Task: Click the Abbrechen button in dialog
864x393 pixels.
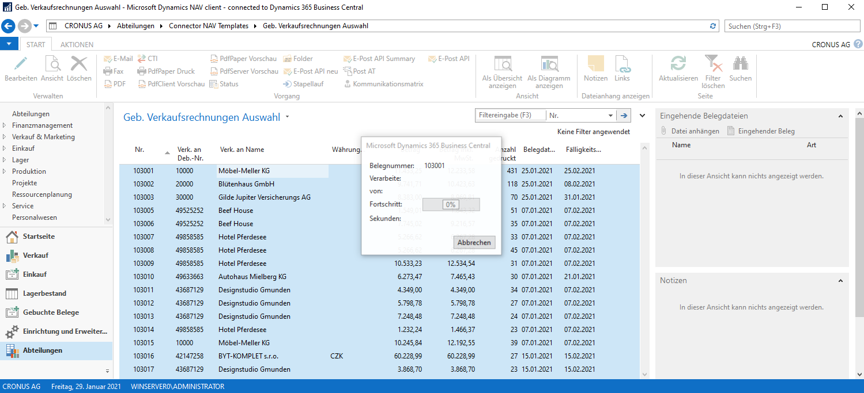Action: pos(474,242)
